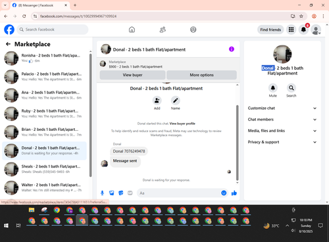Open the Donal conversation

point(44,151)
